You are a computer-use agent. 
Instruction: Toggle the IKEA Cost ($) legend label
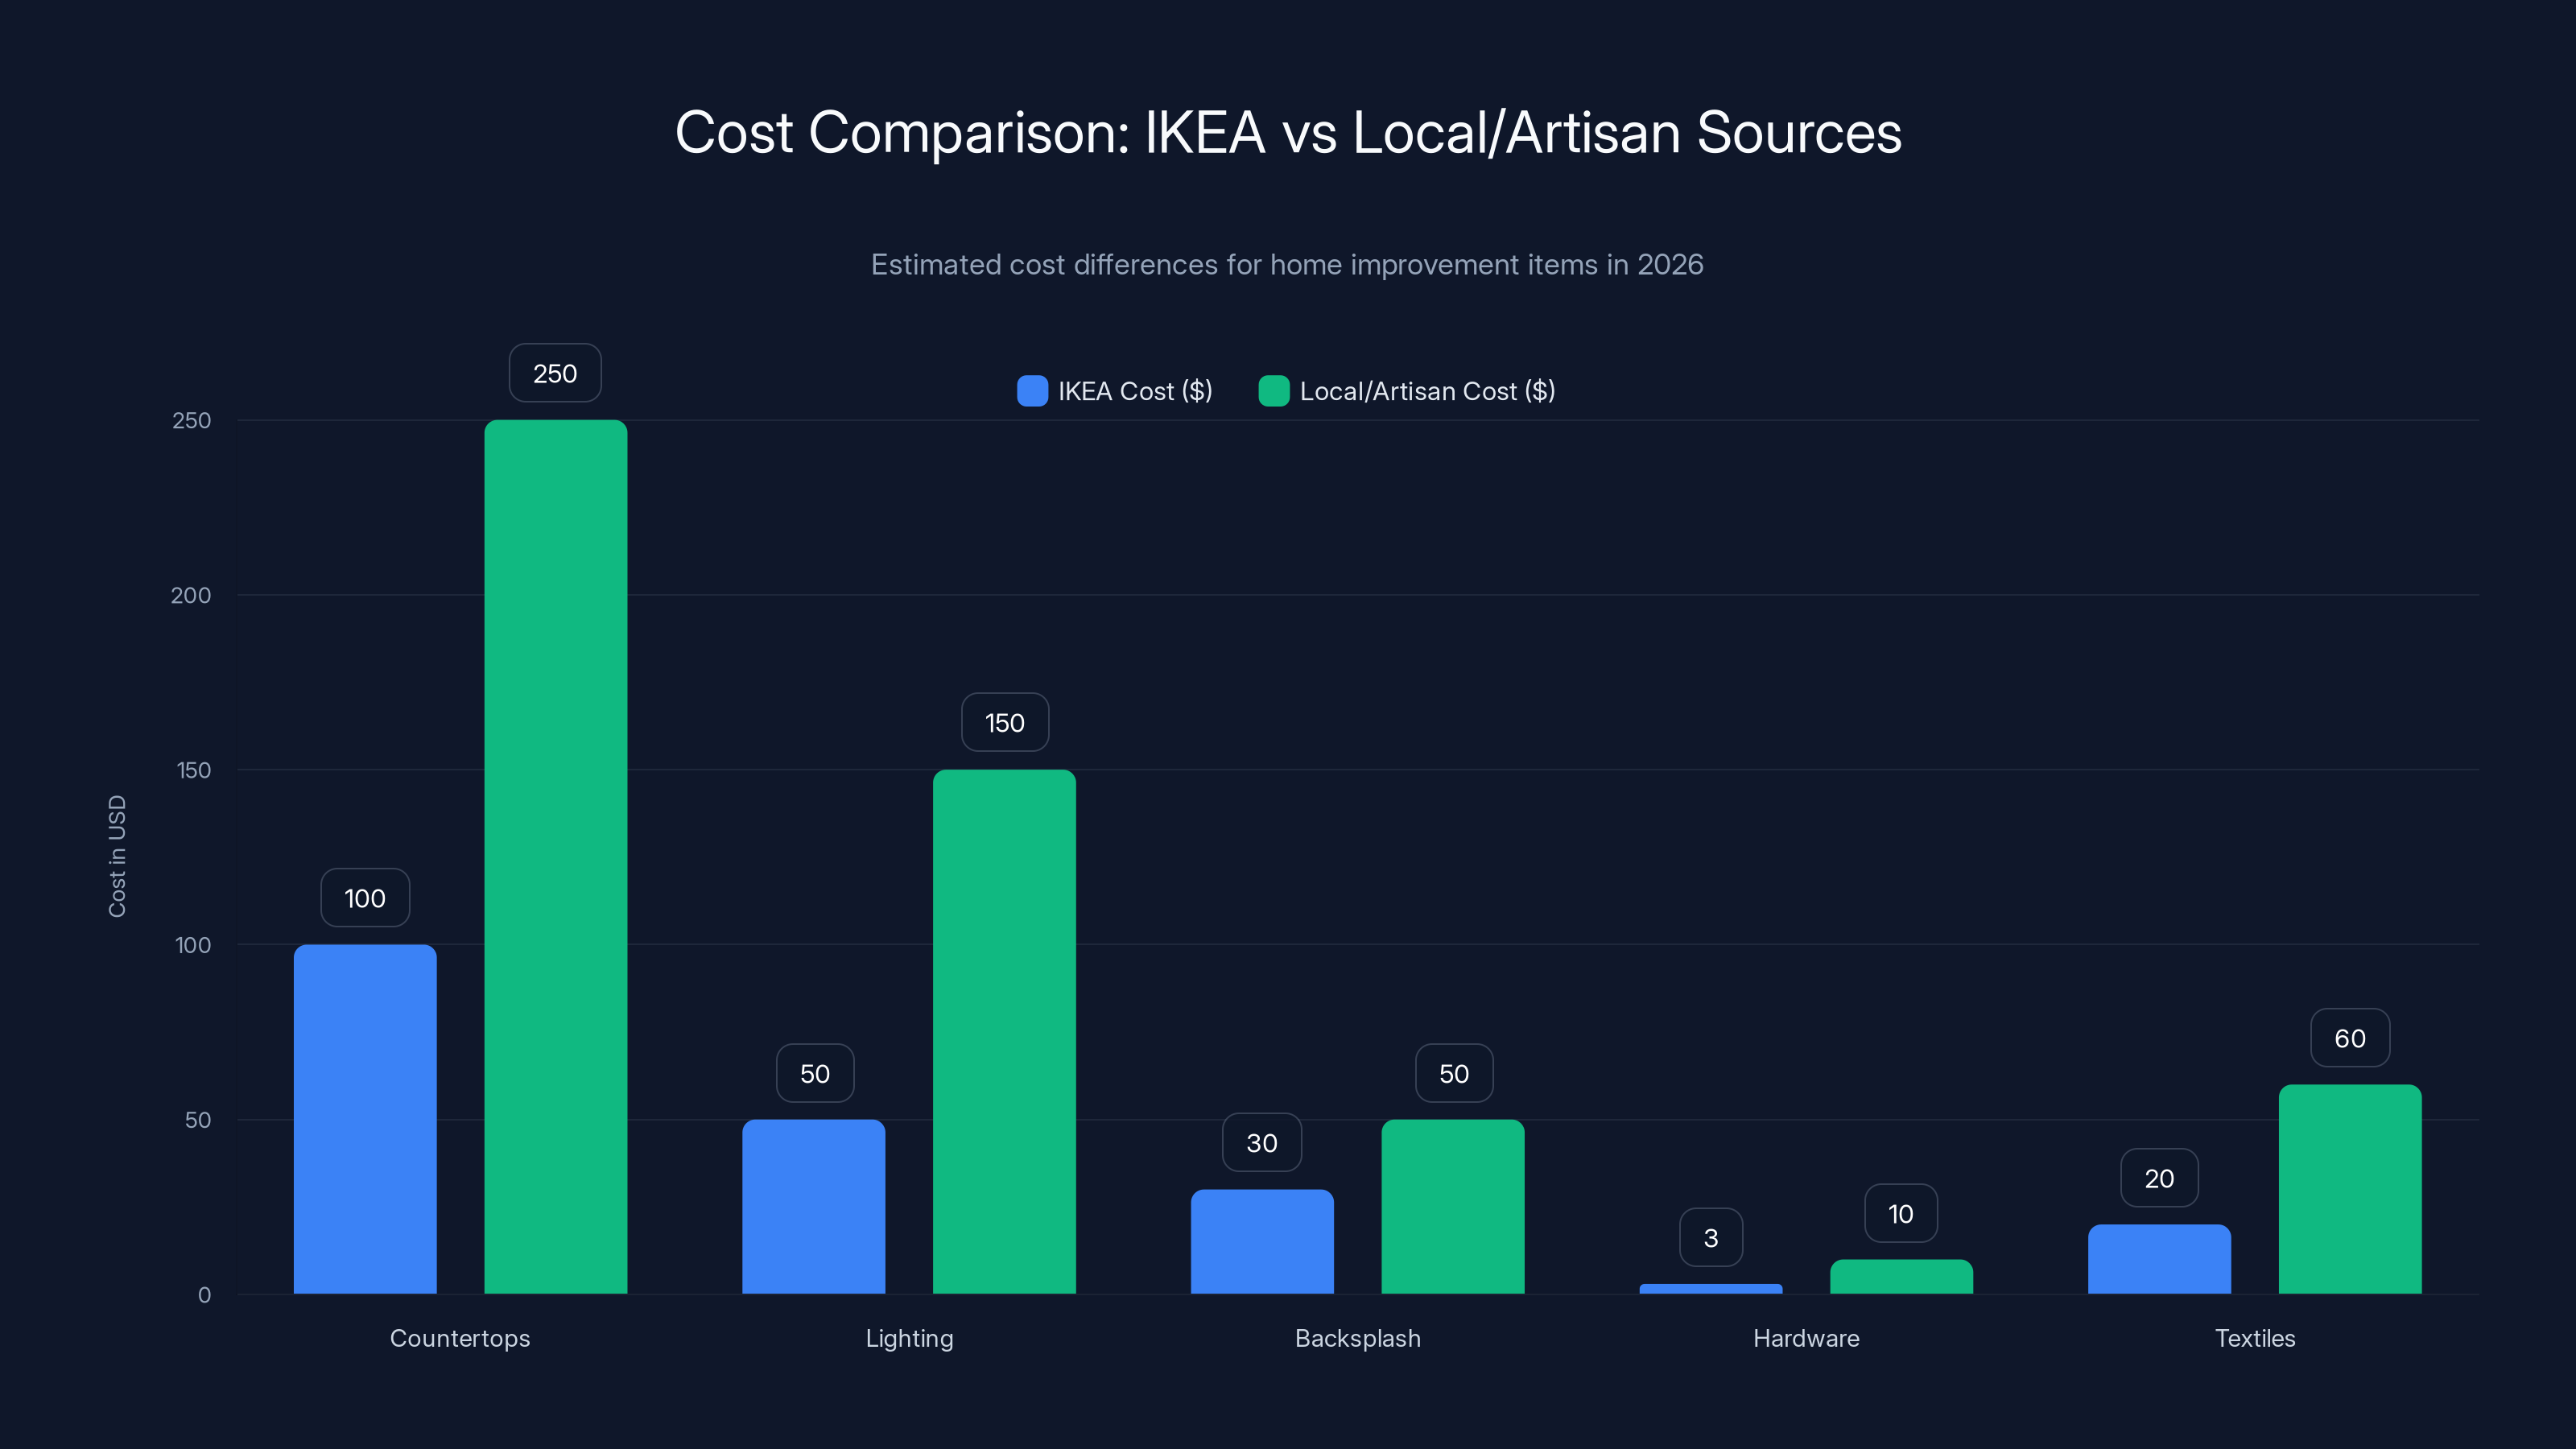(x=1135, y=391)
